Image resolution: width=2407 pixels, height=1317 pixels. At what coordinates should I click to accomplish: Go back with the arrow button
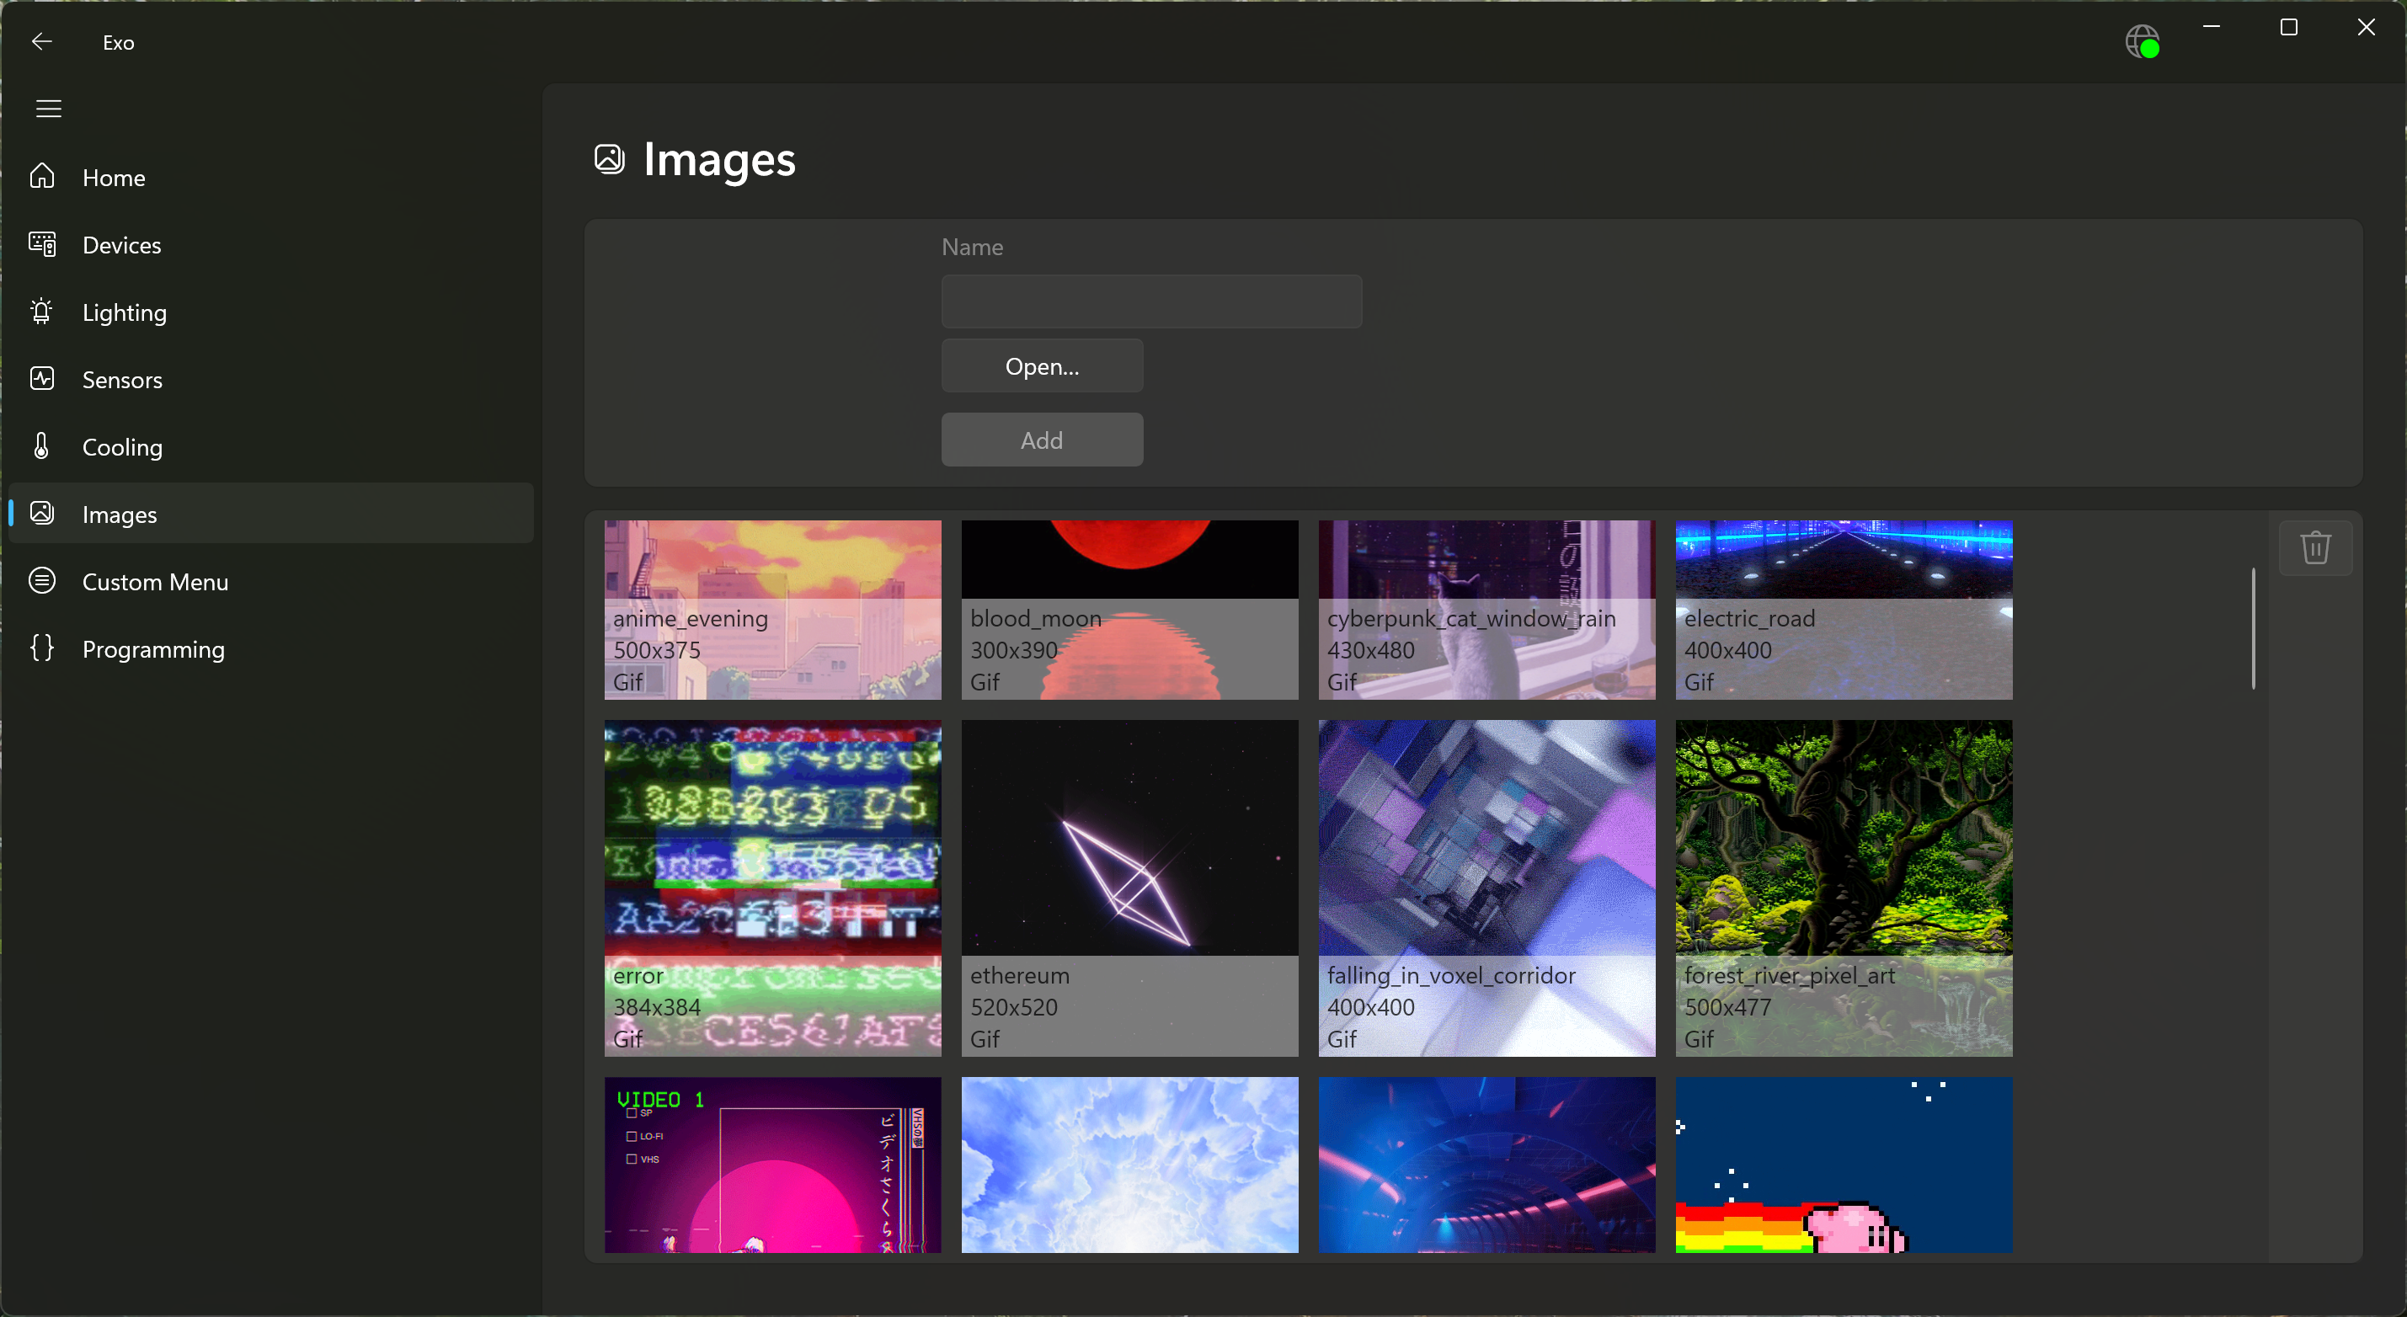(41, 41)
